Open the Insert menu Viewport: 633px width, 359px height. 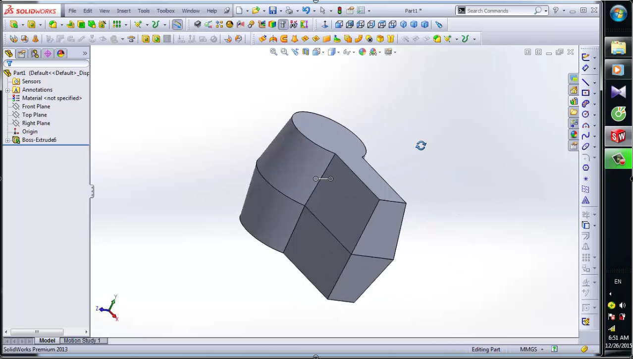click(123, 10)
